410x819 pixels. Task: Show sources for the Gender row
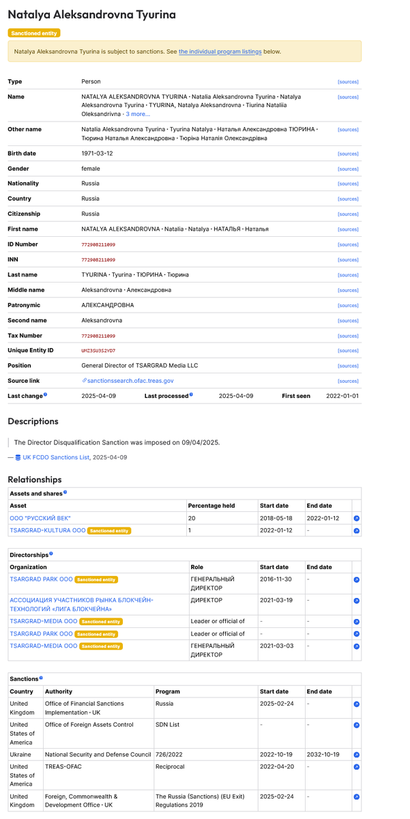pos(348,169)
